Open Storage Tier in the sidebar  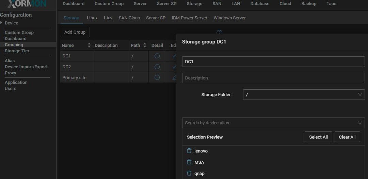point(17,51)
